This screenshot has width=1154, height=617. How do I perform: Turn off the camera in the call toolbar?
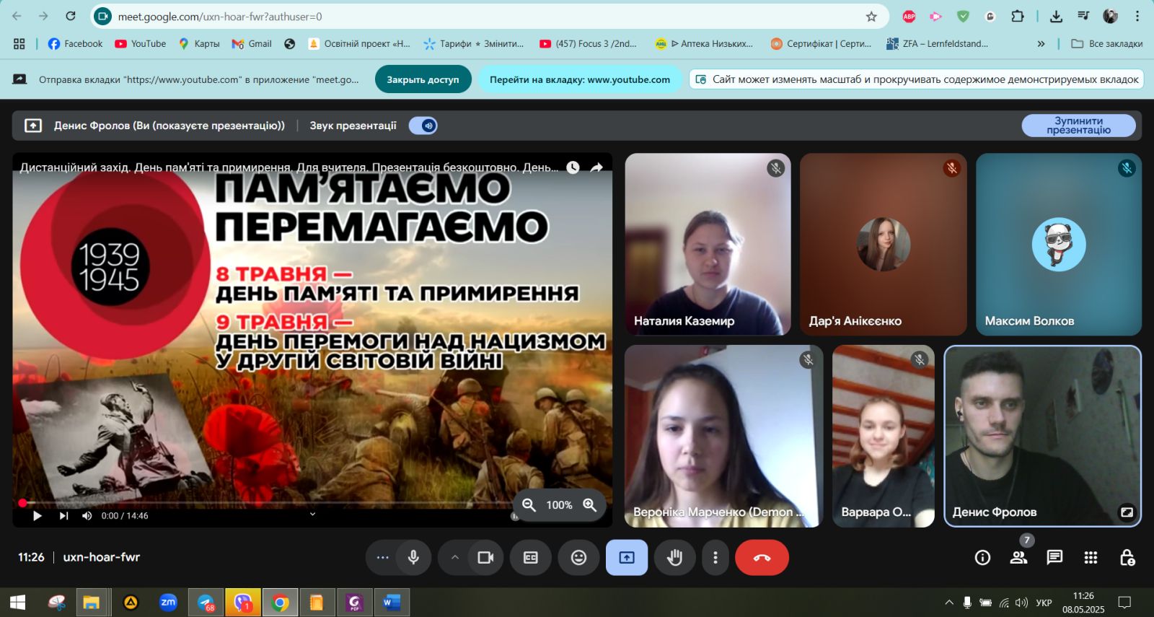coord(485,558)
